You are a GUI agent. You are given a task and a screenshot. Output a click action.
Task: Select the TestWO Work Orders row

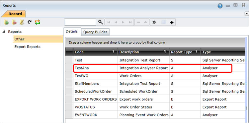155,76
